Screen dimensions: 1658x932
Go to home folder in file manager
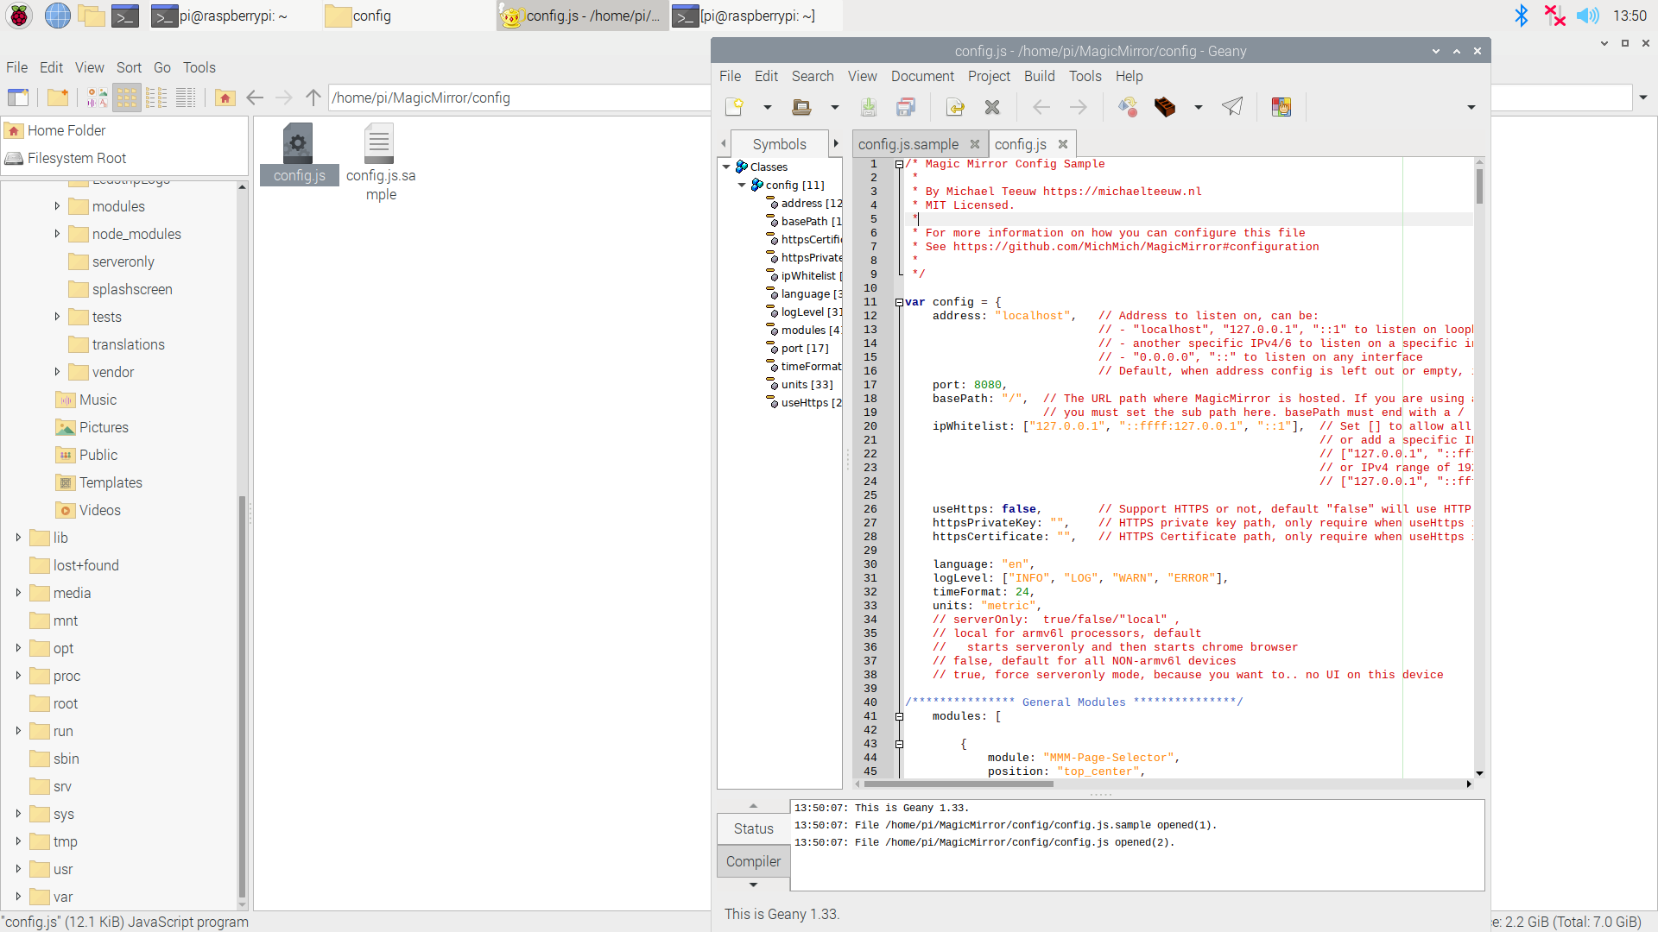click(225, 98)
